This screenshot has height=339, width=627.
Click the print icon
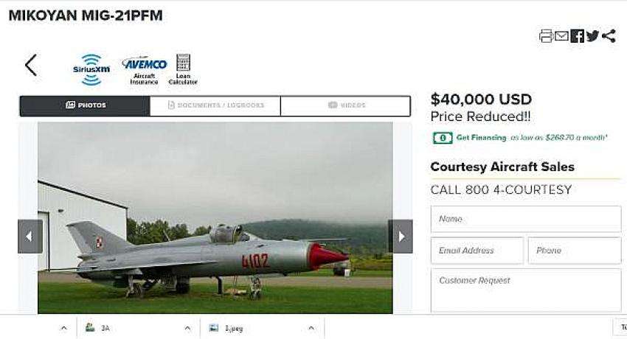(x=546, y=36)
